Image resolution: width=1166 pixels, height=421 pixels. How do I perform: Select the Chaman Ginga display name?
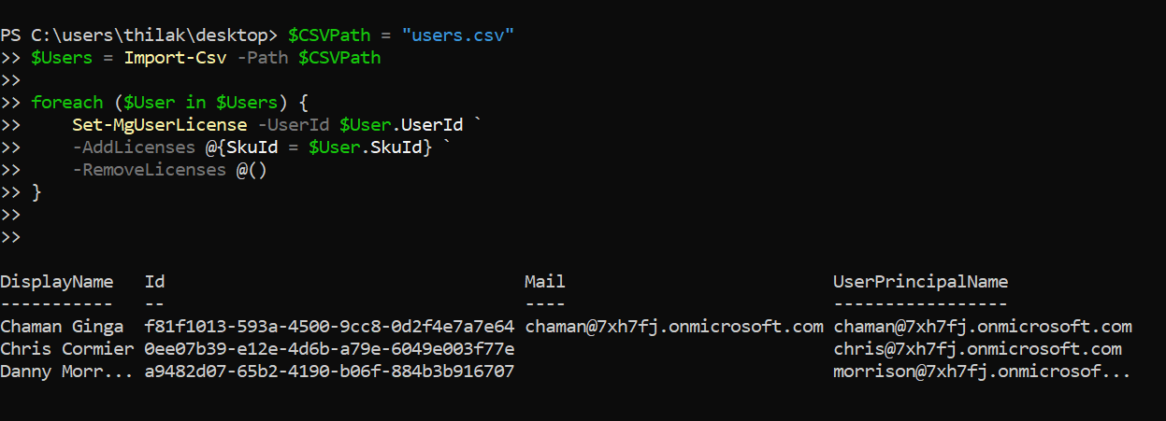(x=62, y=327)
